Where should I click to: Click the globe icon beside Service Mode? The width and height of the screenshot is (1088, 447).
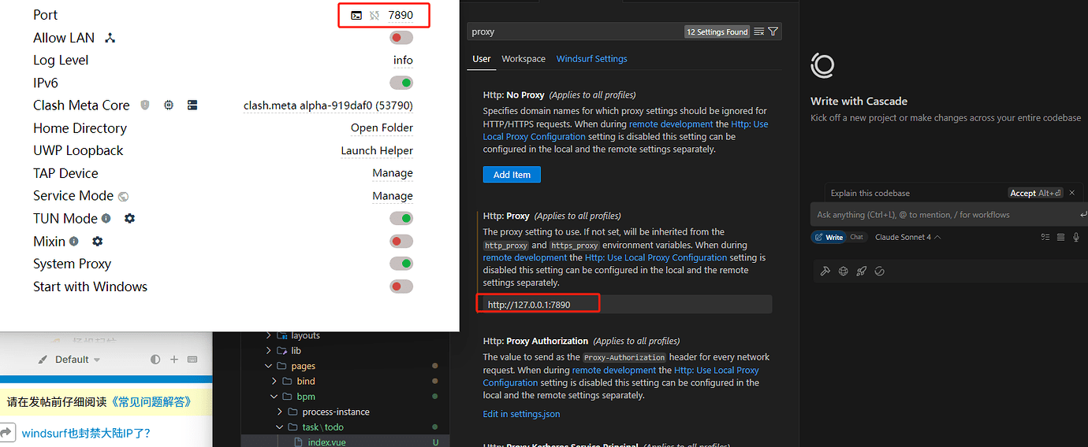click(124, 196)
